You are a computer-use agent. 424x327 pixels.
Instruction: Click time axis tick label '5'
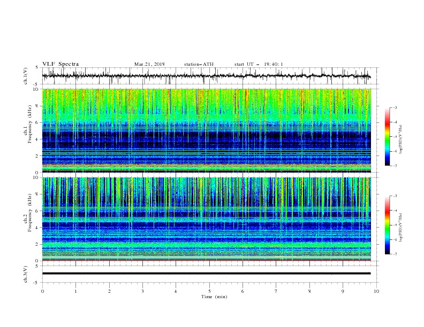coord(209,291)
